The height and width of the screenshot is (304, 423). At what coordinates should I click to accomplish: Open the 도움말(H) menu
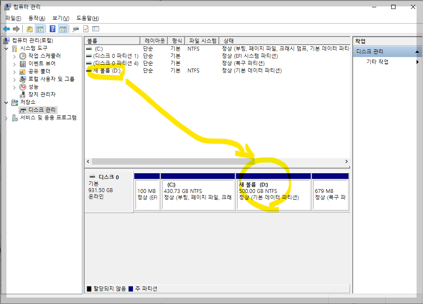[88, 18]
